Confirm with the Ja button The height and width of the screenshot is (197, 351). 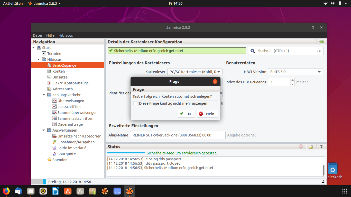pyautogui.click(x=186, y=114)
